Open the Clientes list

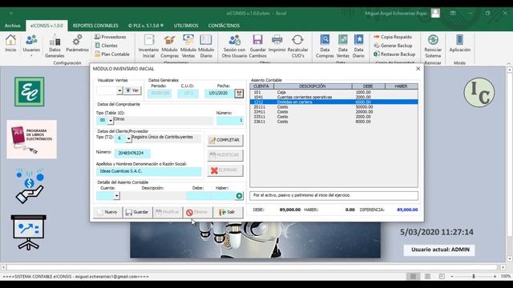106,46
